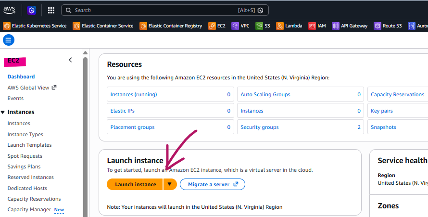Click the Service health heading
The width and height of the screenshot is (428, 217).
coord(403,161)
